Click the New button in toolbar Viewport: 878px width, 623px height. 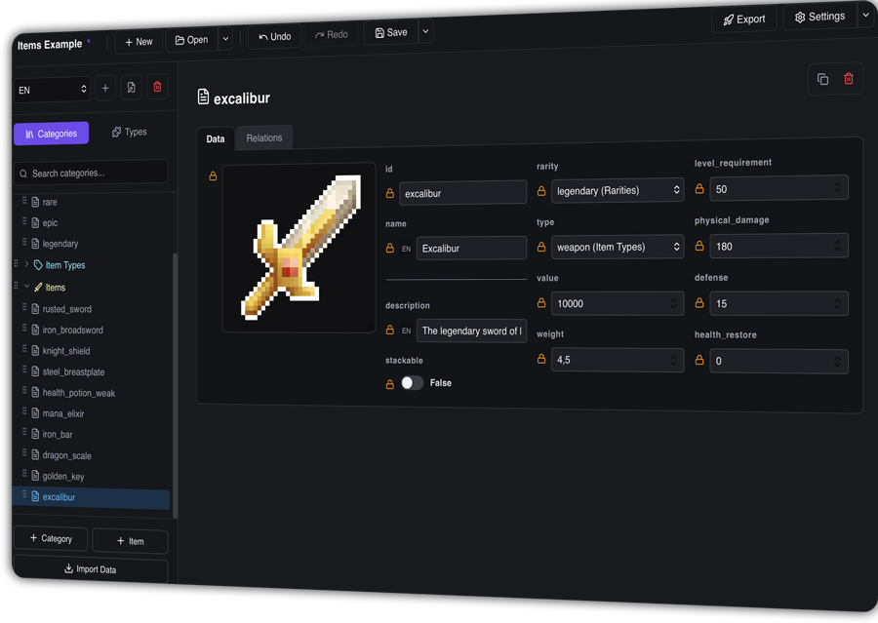(139, 42)
